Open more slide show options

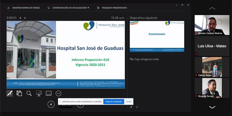[x=59, y=93]
